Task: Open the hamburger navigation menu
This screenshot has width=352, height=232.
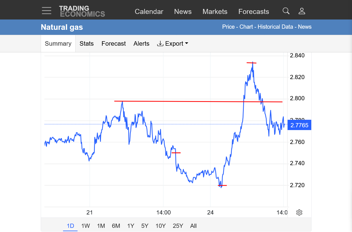Action: [47, 11]
